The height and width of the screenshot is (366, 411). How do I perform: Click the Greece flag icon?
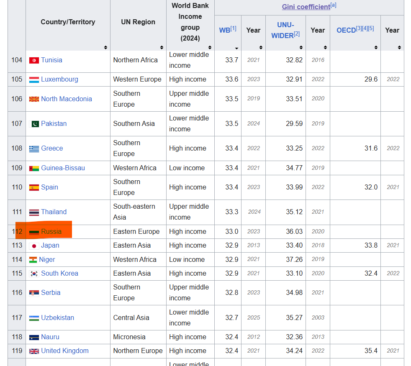[x=34, y=148]
